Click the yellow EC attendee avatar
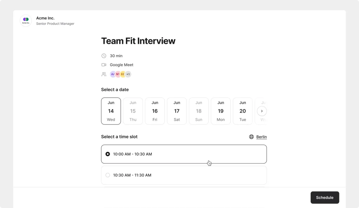Viewport: 359px width, 208px height. (x=122, y=74)
